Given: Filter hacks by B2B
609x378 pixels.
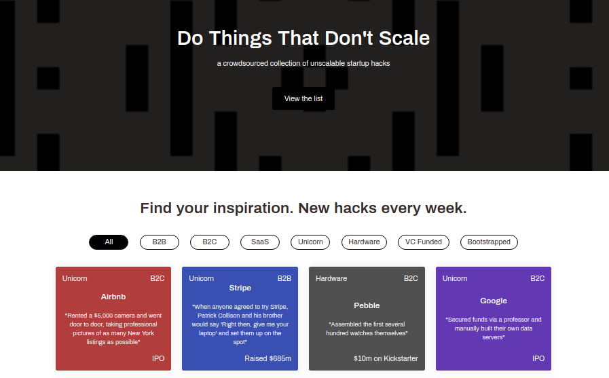Looking at the screenshot, I should point(160,242).
